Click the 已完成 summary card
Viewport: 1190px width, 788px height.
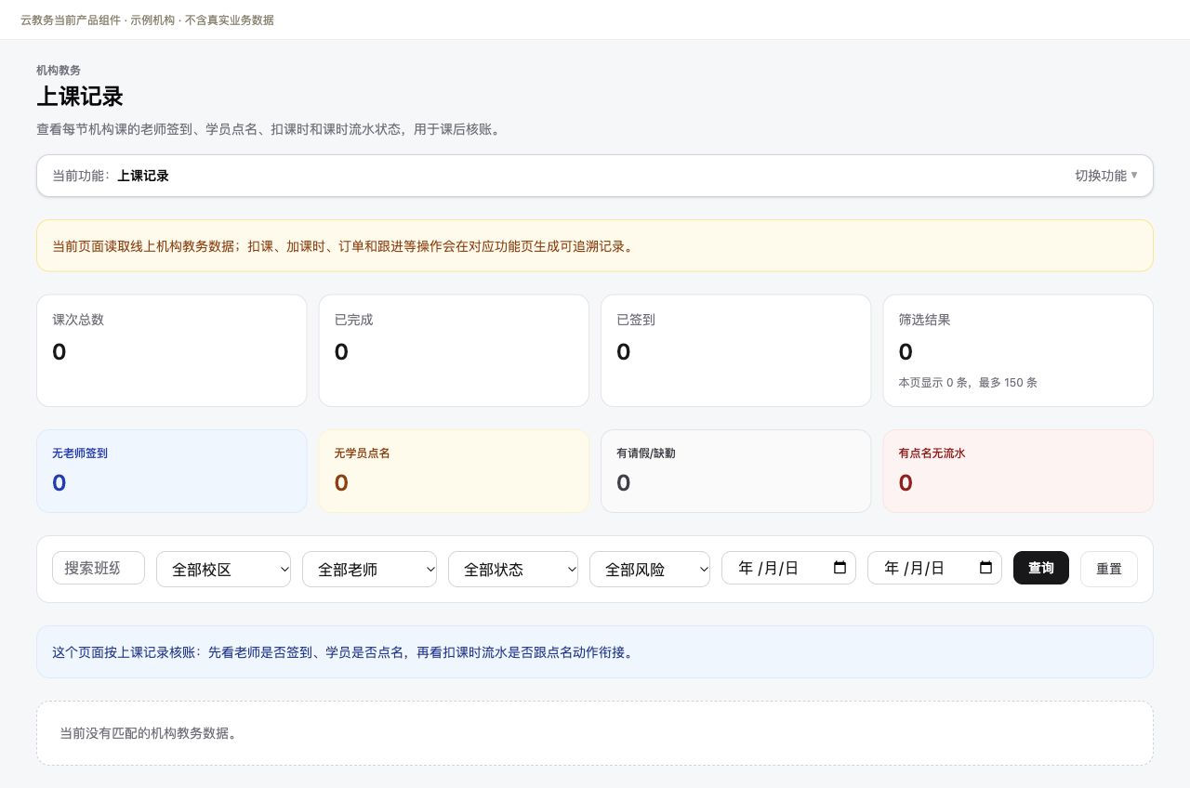(454, 350)
